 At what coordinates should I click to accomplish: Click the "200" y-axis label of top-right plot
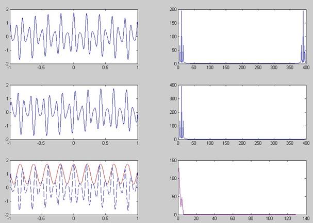(173, 9)
